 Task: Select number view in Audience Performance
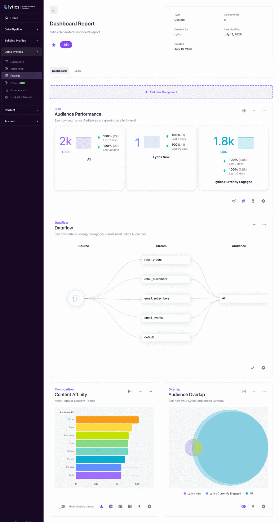click(243, 201)
